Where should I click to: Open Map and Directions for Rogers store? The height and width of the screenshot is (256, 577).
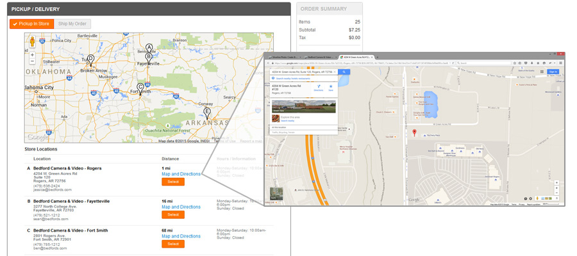tap(181, 174)
